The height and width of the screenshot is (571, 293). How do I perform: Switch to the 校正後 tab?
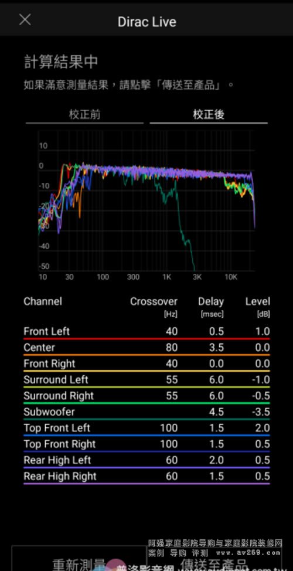point(209,115)
